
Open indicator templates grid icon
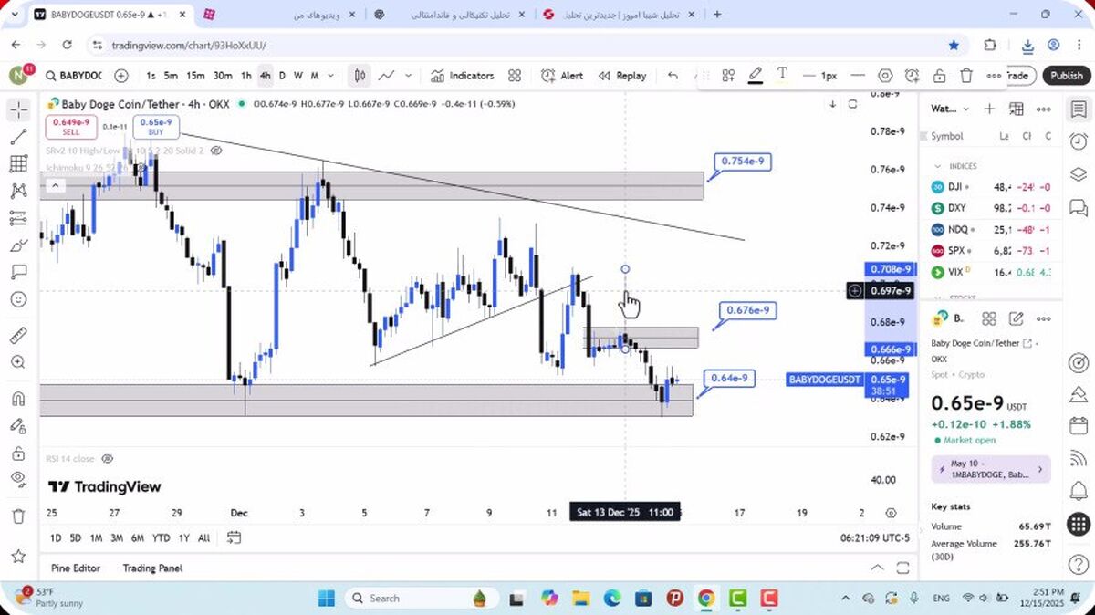[x=515, y=76]
